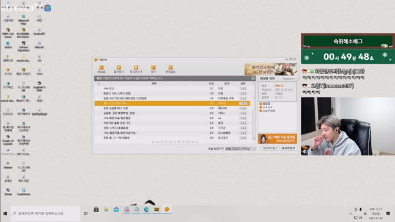The height and width of the screenshot is (222, 395).
Task: Open the 쪽지 messages toolbar icon
Action: click(153, 69)
